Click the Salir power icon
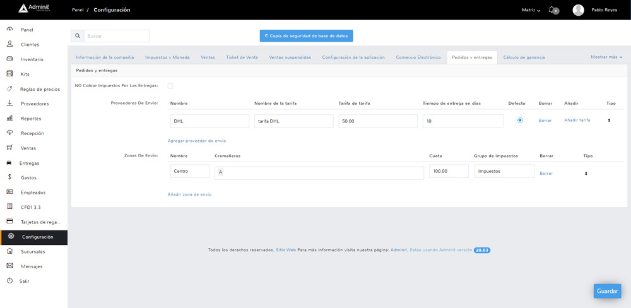Screen dimensions: 631x308 coord(9,281)
